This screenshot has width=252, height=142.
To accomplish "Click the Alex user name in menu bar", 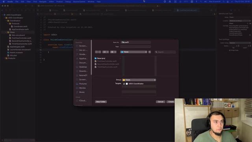I will pos(215,2).
